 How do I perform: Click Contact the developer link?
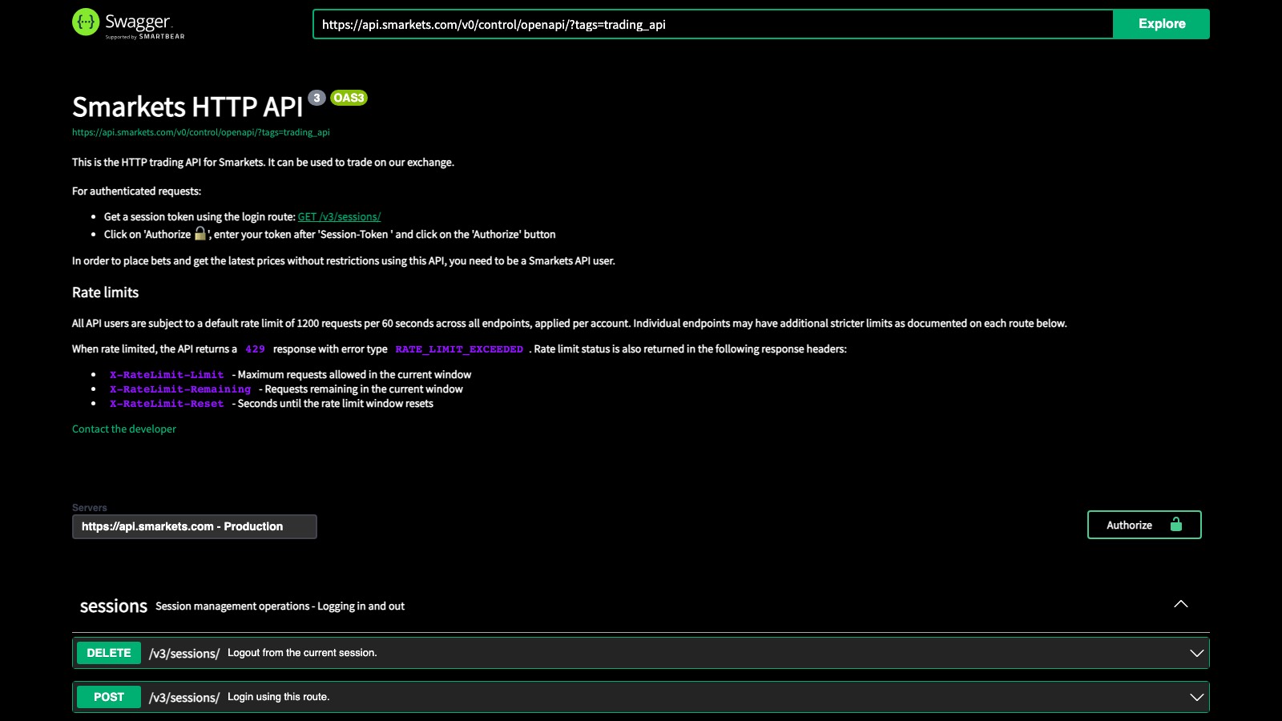(124, 429)
